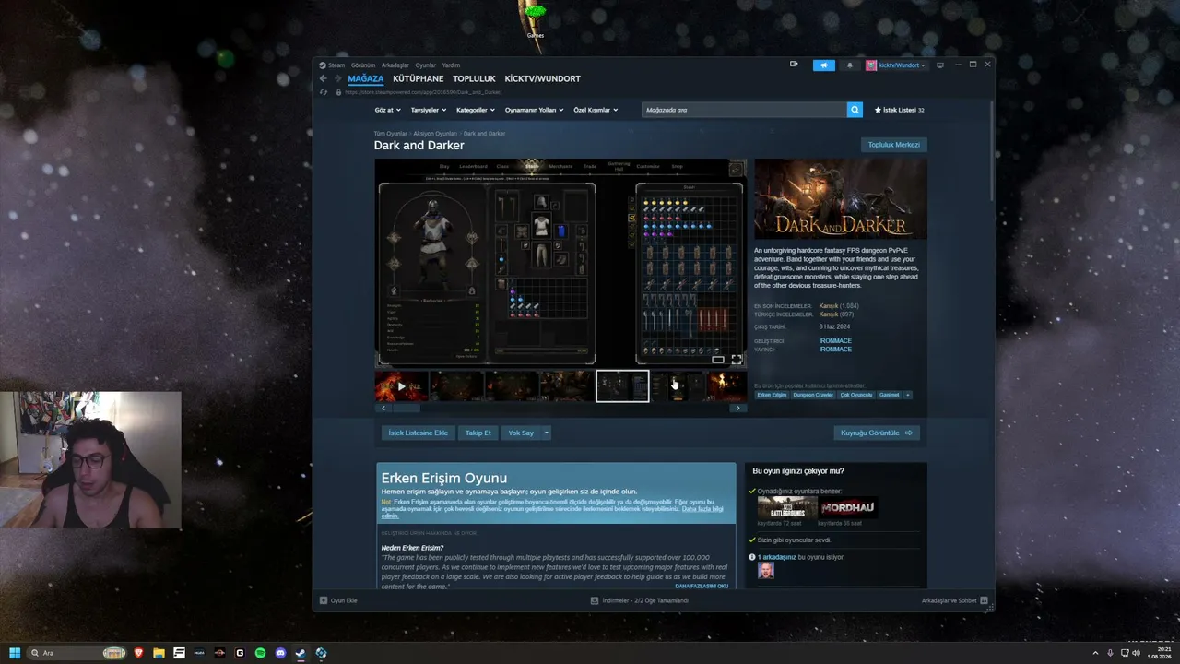Open Friends and Chat icon in Steam footer
Image resolution: width=1180 pixels, height=664 pixels.
[x=984, y=600]
